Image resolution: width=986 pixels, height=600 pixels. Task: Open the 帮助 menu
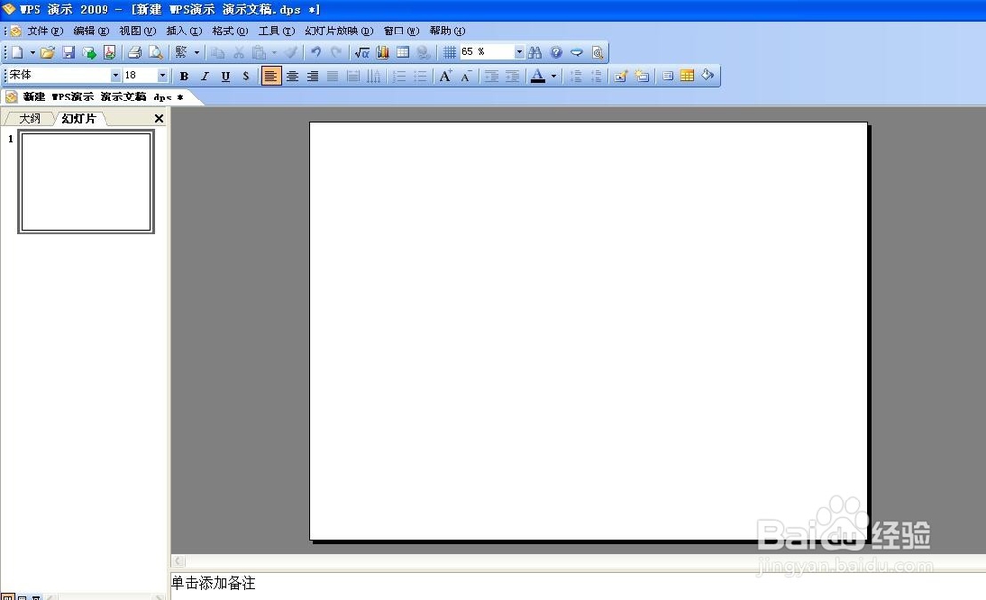[x=448, y=31]
